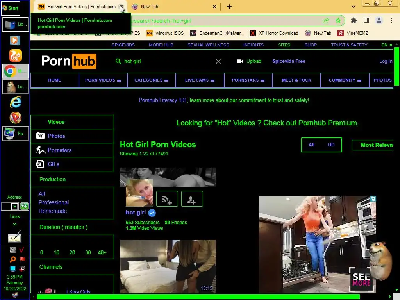Open the 'XP Horror Download' bookmark
This screenshot has width=400, height=300.
274,33
